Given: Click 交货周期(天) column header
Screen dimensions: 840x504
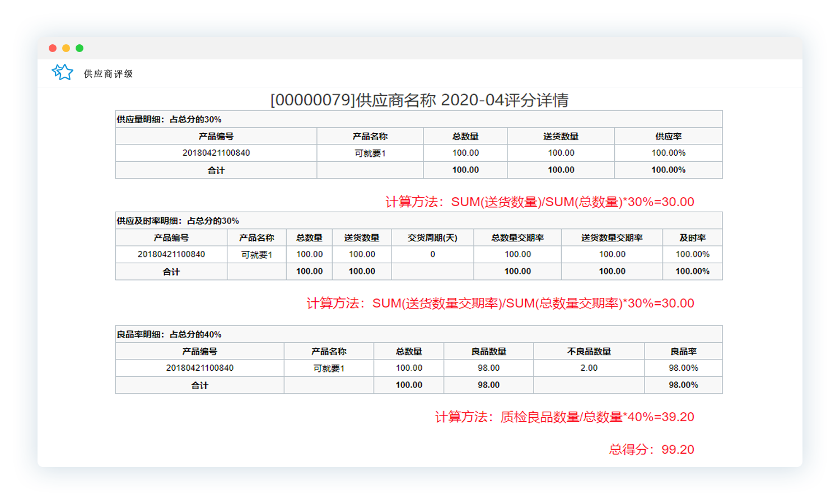Looking at the screenshot, I should pyautogui.click(x=432, y=237).
